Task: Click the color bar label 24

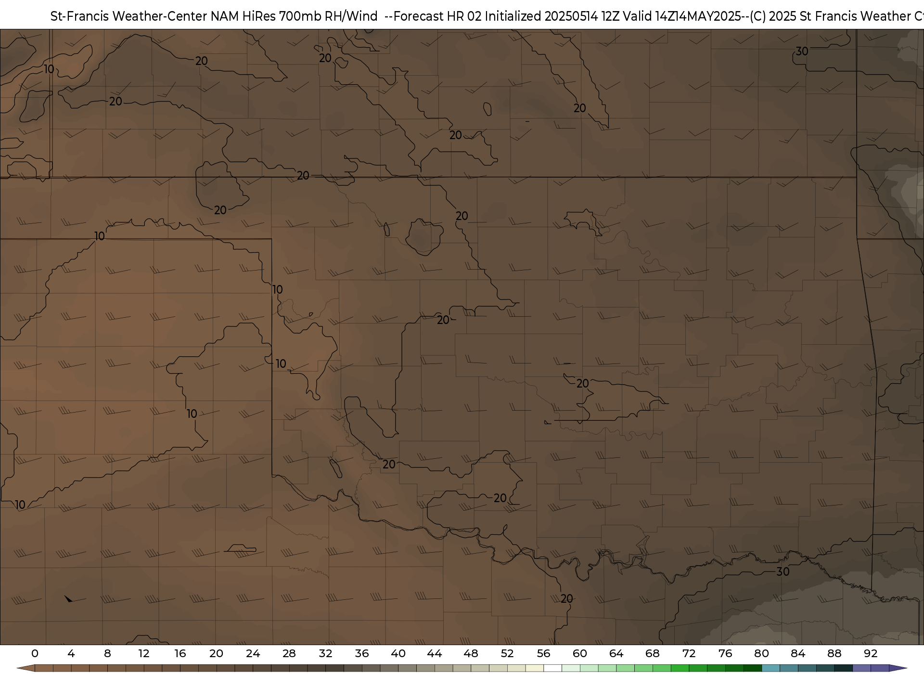Action: point(253,653)
